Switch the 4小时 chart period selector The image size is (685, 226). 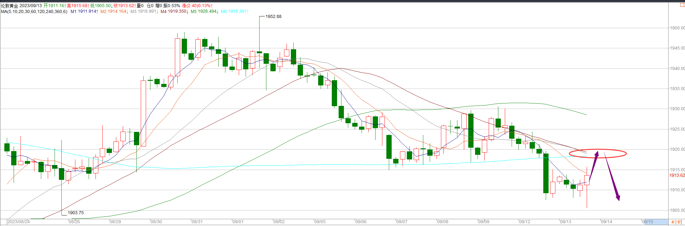pyautogui.click(x=676, y=222)
